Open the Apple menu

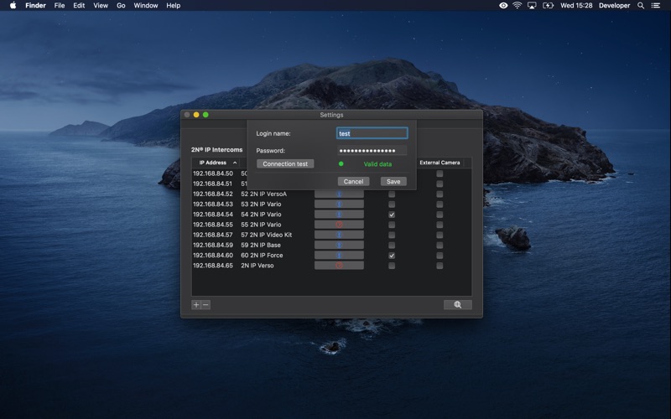pos(13,6)
